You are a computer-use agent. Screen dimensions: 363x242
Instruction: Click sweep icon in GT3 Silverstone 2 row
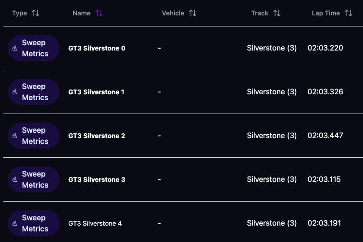tap(15, 136)
